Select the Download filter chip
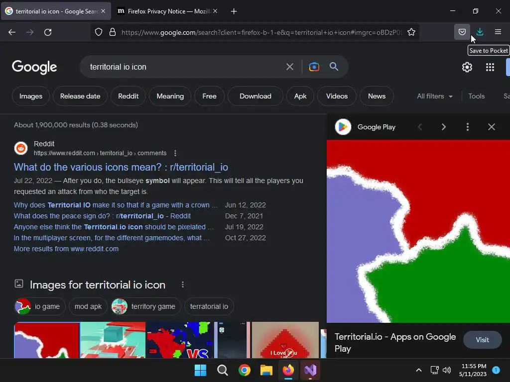This screenshot has width=510, height=382. 255,96
